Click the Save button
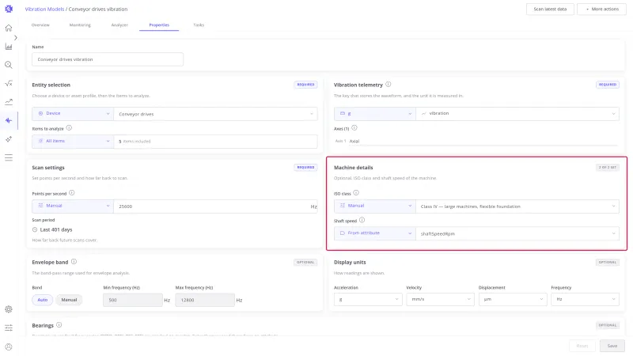 click(x=612, y=346)
